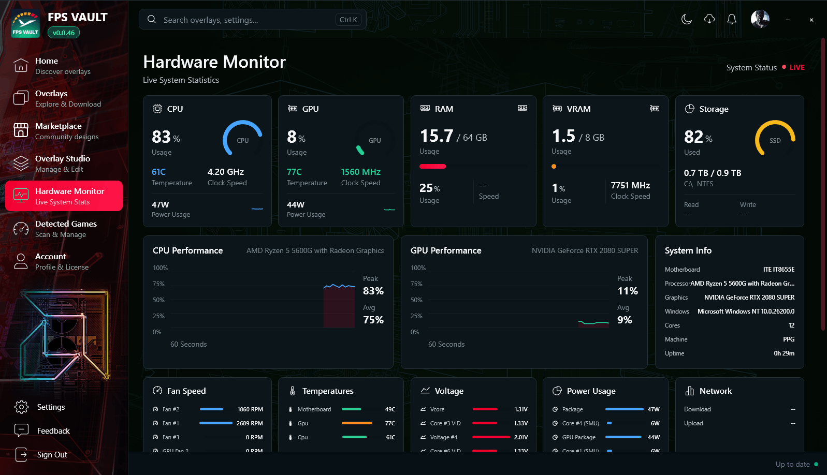The height and width of the screenshot is (475, 827).
Task: Select the Fan #2 1860 RPM row
Action: coord(208,409)
